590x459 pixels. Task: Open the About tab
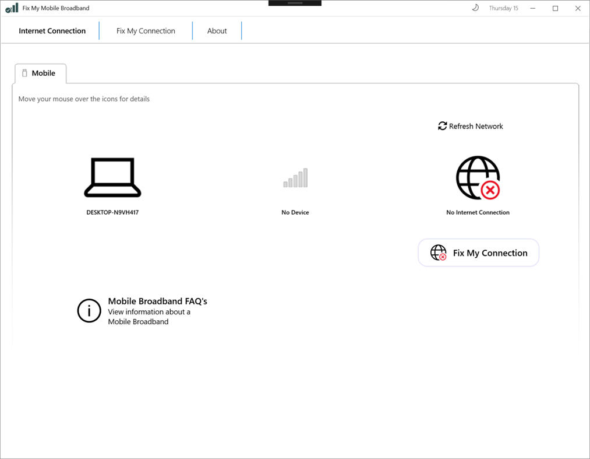point(217,30)
